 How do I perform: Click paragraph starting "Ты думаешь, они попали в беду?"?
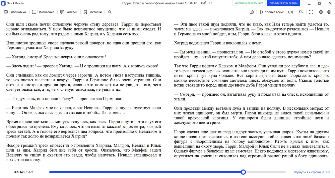tap(64, 99)
